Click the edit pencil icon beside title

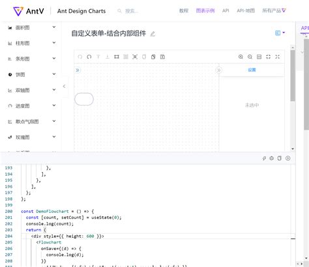click(153, 34)
